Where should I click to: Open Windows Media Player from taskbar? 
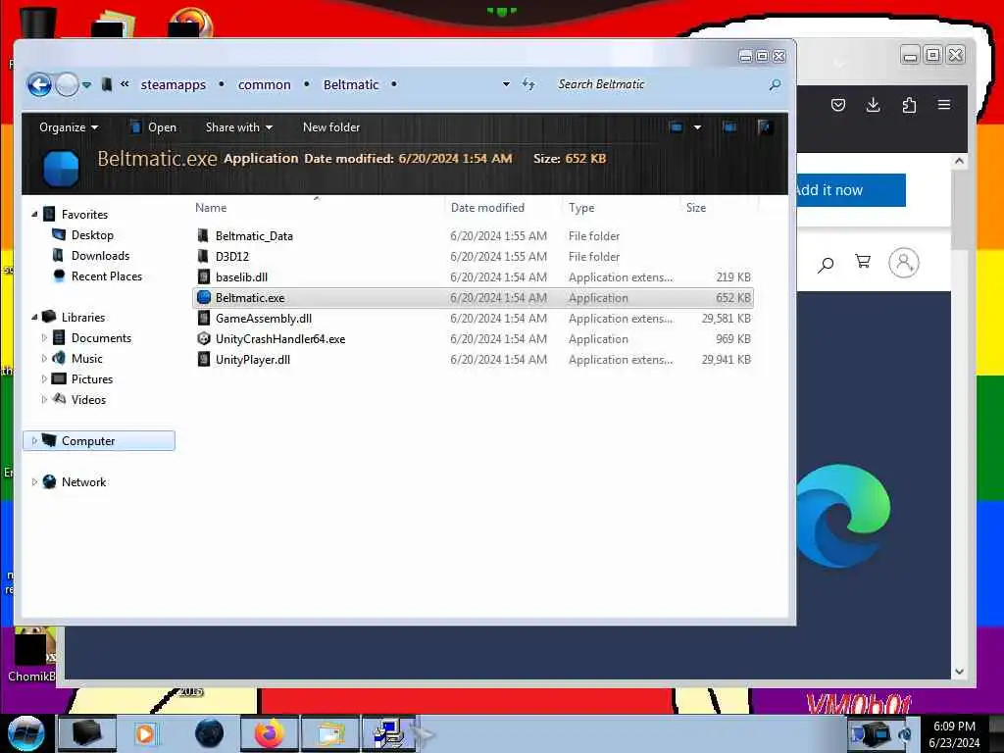coord(146,733)
